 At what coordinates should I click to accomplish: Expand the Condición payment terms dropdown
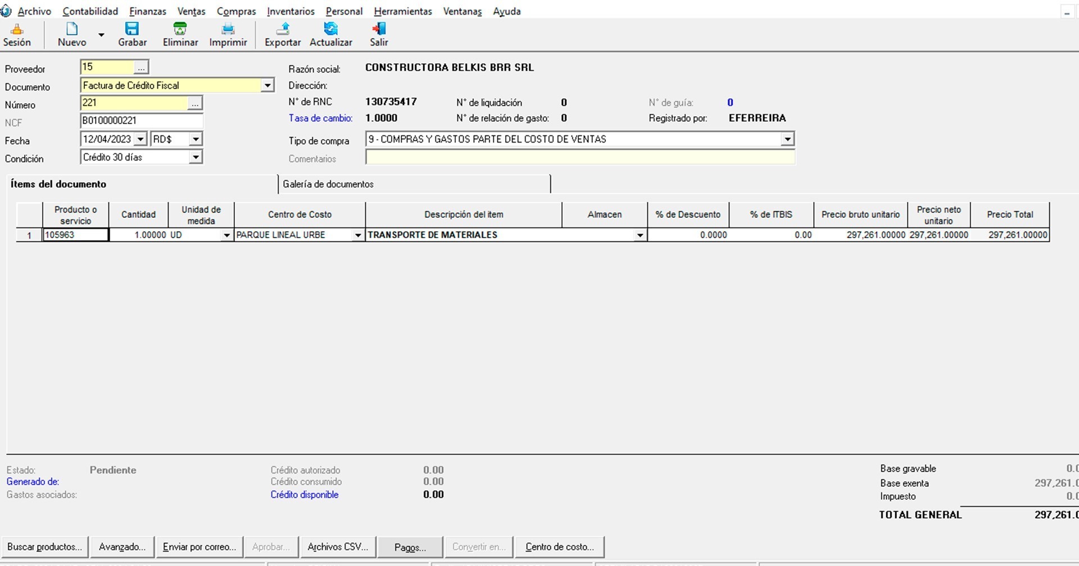195,157
